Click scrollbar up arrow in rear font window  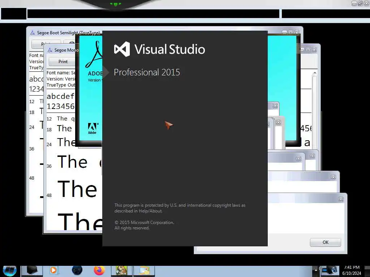coord(314,74)
